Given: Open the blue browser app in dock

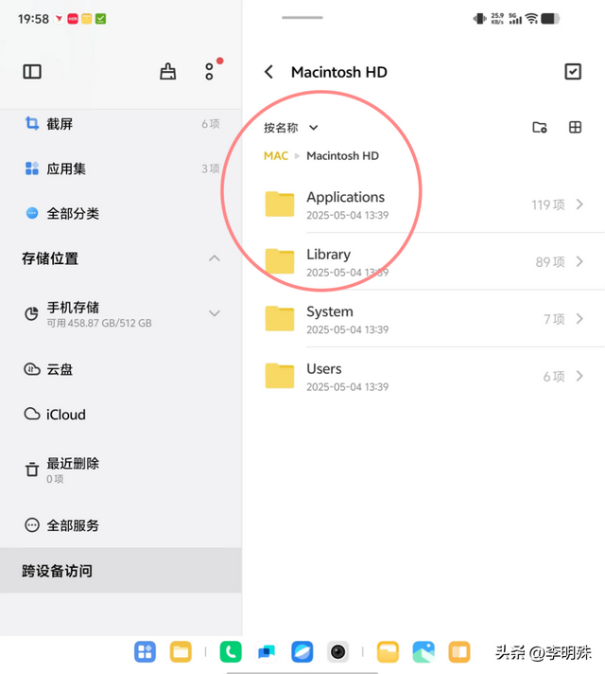Looking at the screenshot, I should pyautogui.click(x=302, y=652).
